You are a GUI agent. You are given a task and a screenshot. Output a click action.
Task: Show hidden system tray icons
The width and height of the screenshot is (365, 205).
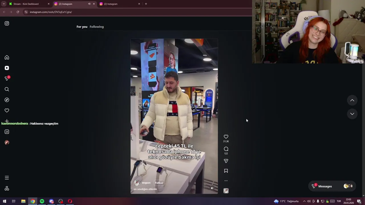[x=304, y=201]
